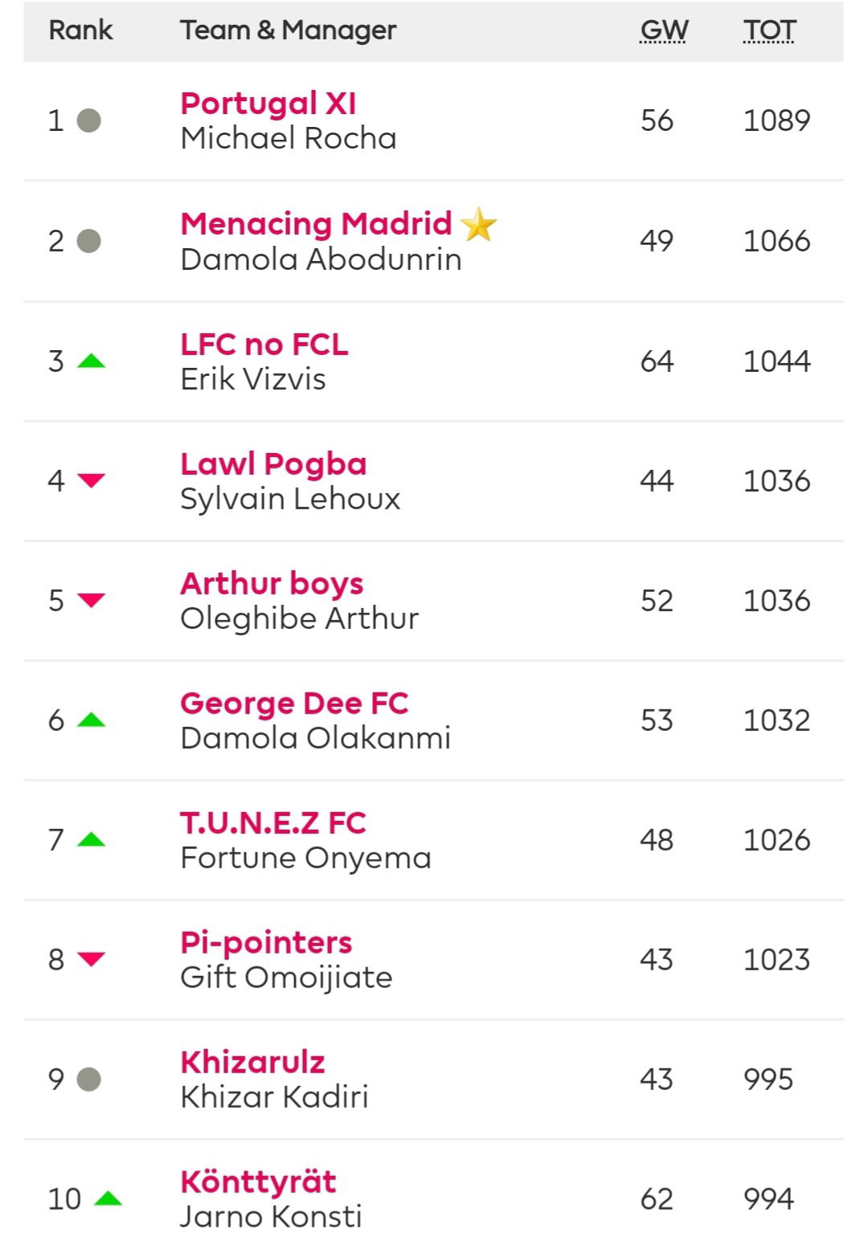Image resolution: width=864 pixels, height=1237 pixels.
Task: Select the Arthur boys team link
Action: 272,584
